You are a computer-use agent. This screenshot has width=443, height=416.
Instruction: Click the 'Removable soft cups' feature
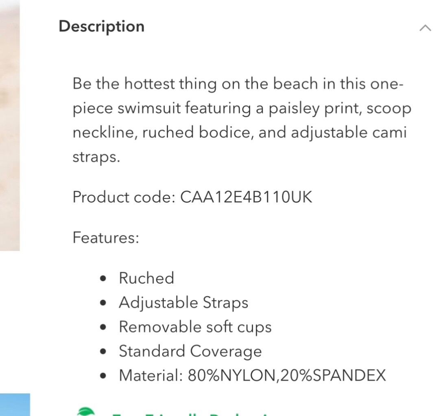195,327
